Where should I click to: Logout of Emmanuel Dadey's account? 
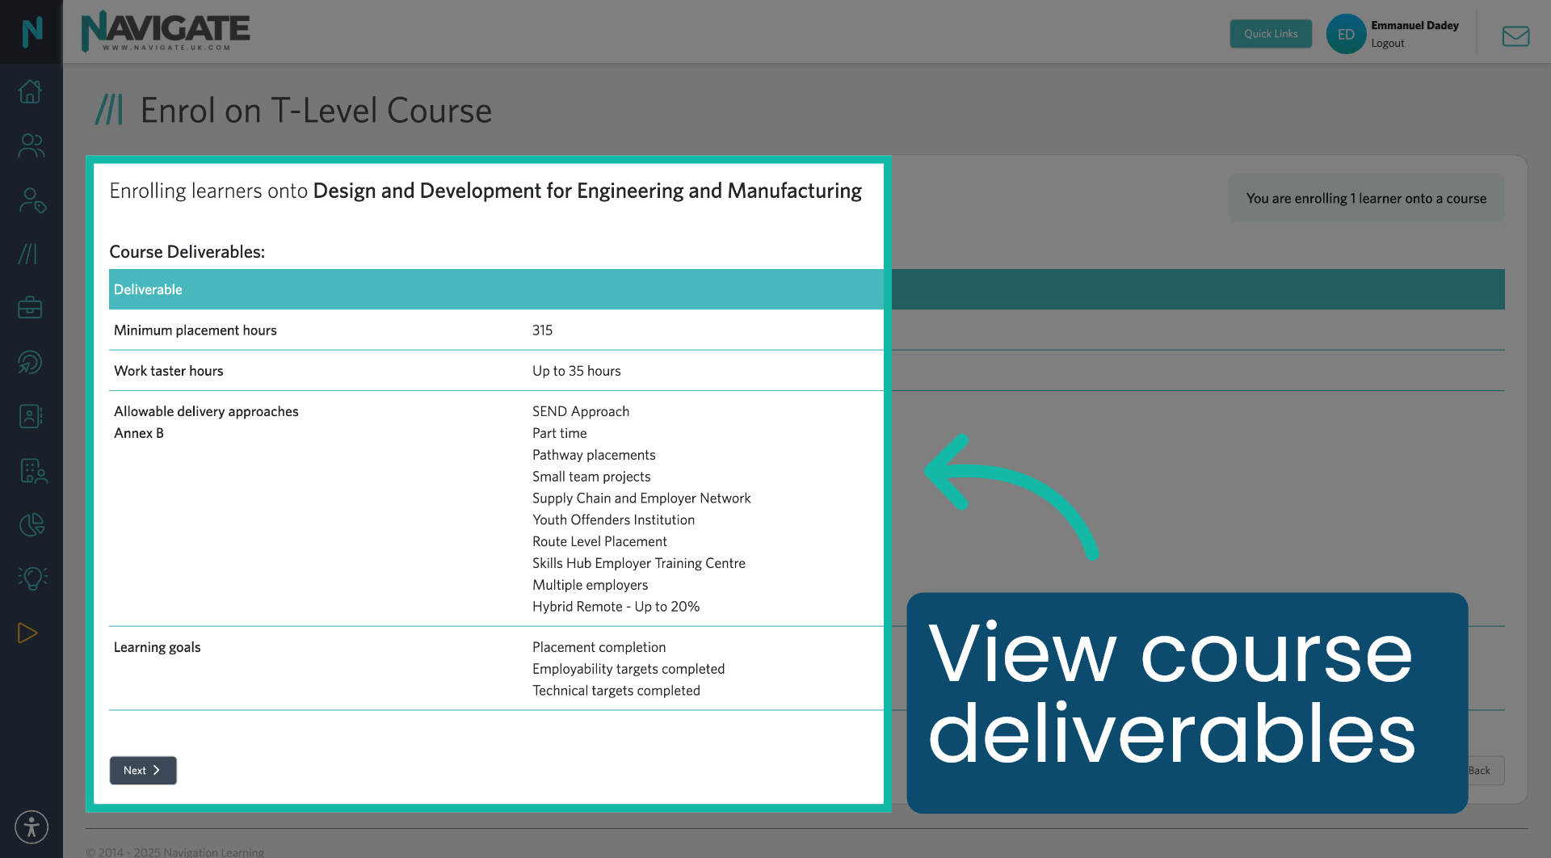coord(1387,43)
